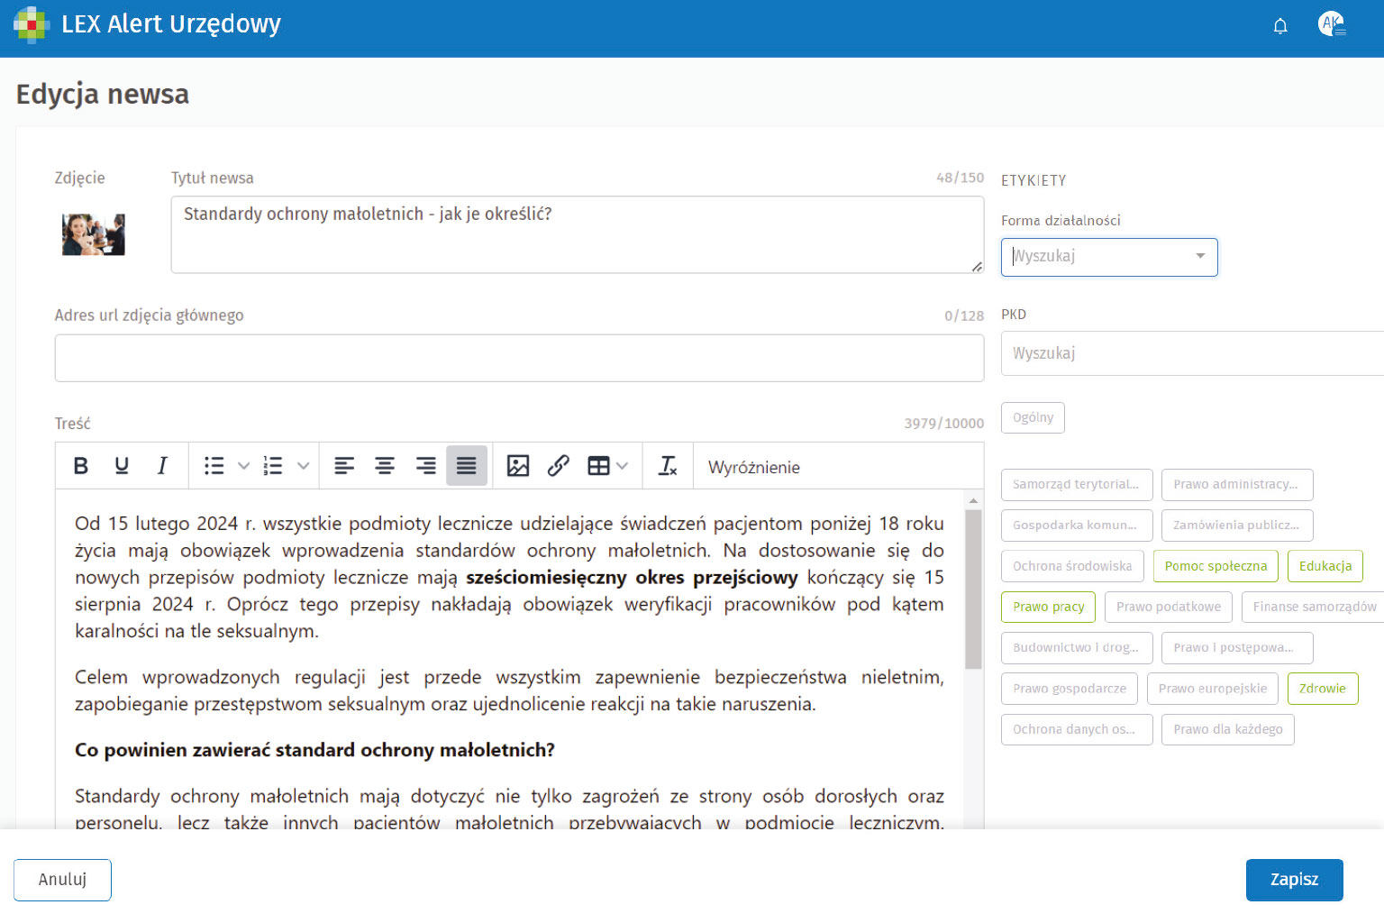Open the user account avatar menu
Screen dimensions: 1384x923
pyautogui.click(x=1331, y=24)
